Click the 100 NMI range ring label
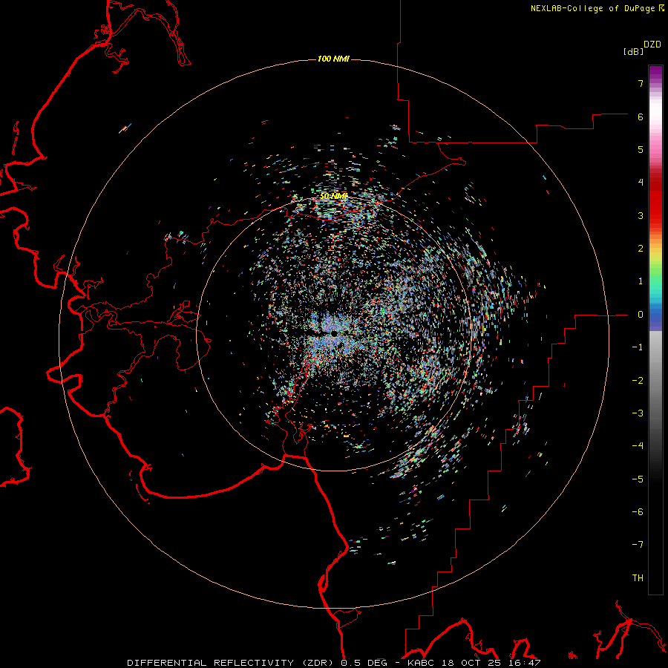This screenshot has width=668, height=668. coord(333,59)
